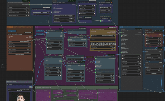Open load_device dropdown in Model Loader
Screen dimensions: 165x101
click(x=64, y=20)
